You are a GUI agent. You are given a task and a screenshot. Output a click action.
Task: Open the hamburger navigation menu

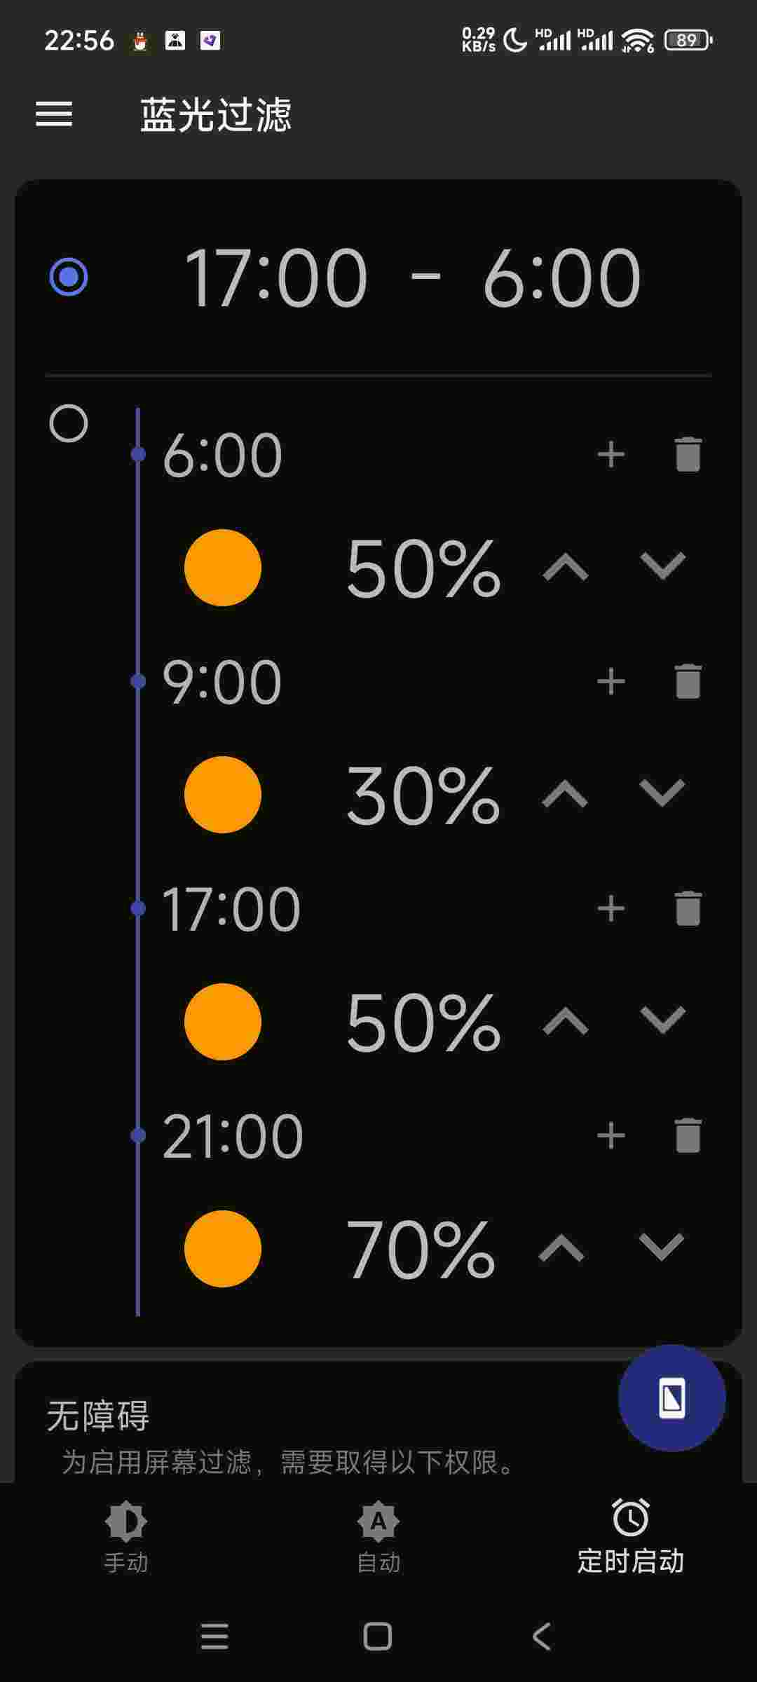(x=54, y=114)
